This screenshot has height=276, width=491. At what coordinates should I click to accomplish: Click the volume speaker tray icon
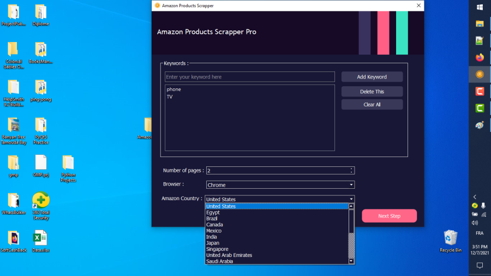(x=475, y=223)
